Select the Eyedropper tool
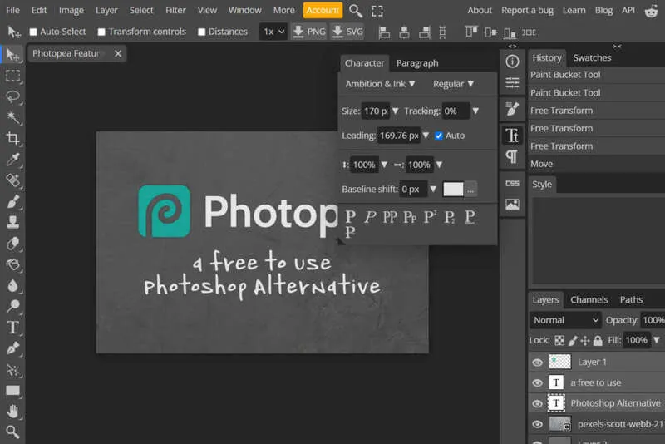 pyautogui.click(x=12, y=160)
